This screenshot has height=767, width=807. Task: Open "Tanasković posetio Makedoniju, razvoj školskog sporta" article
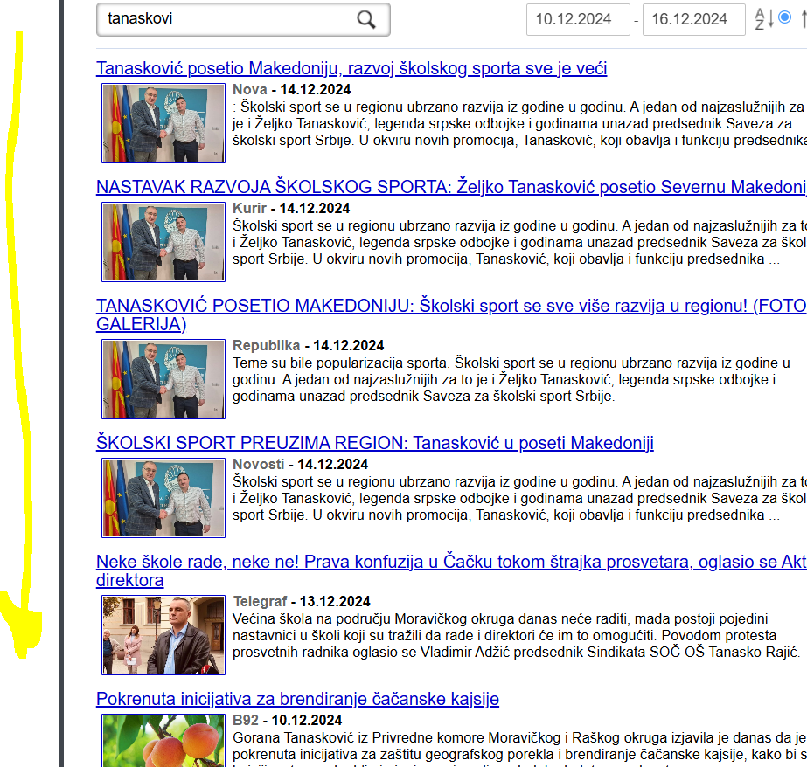pos(351,68)
